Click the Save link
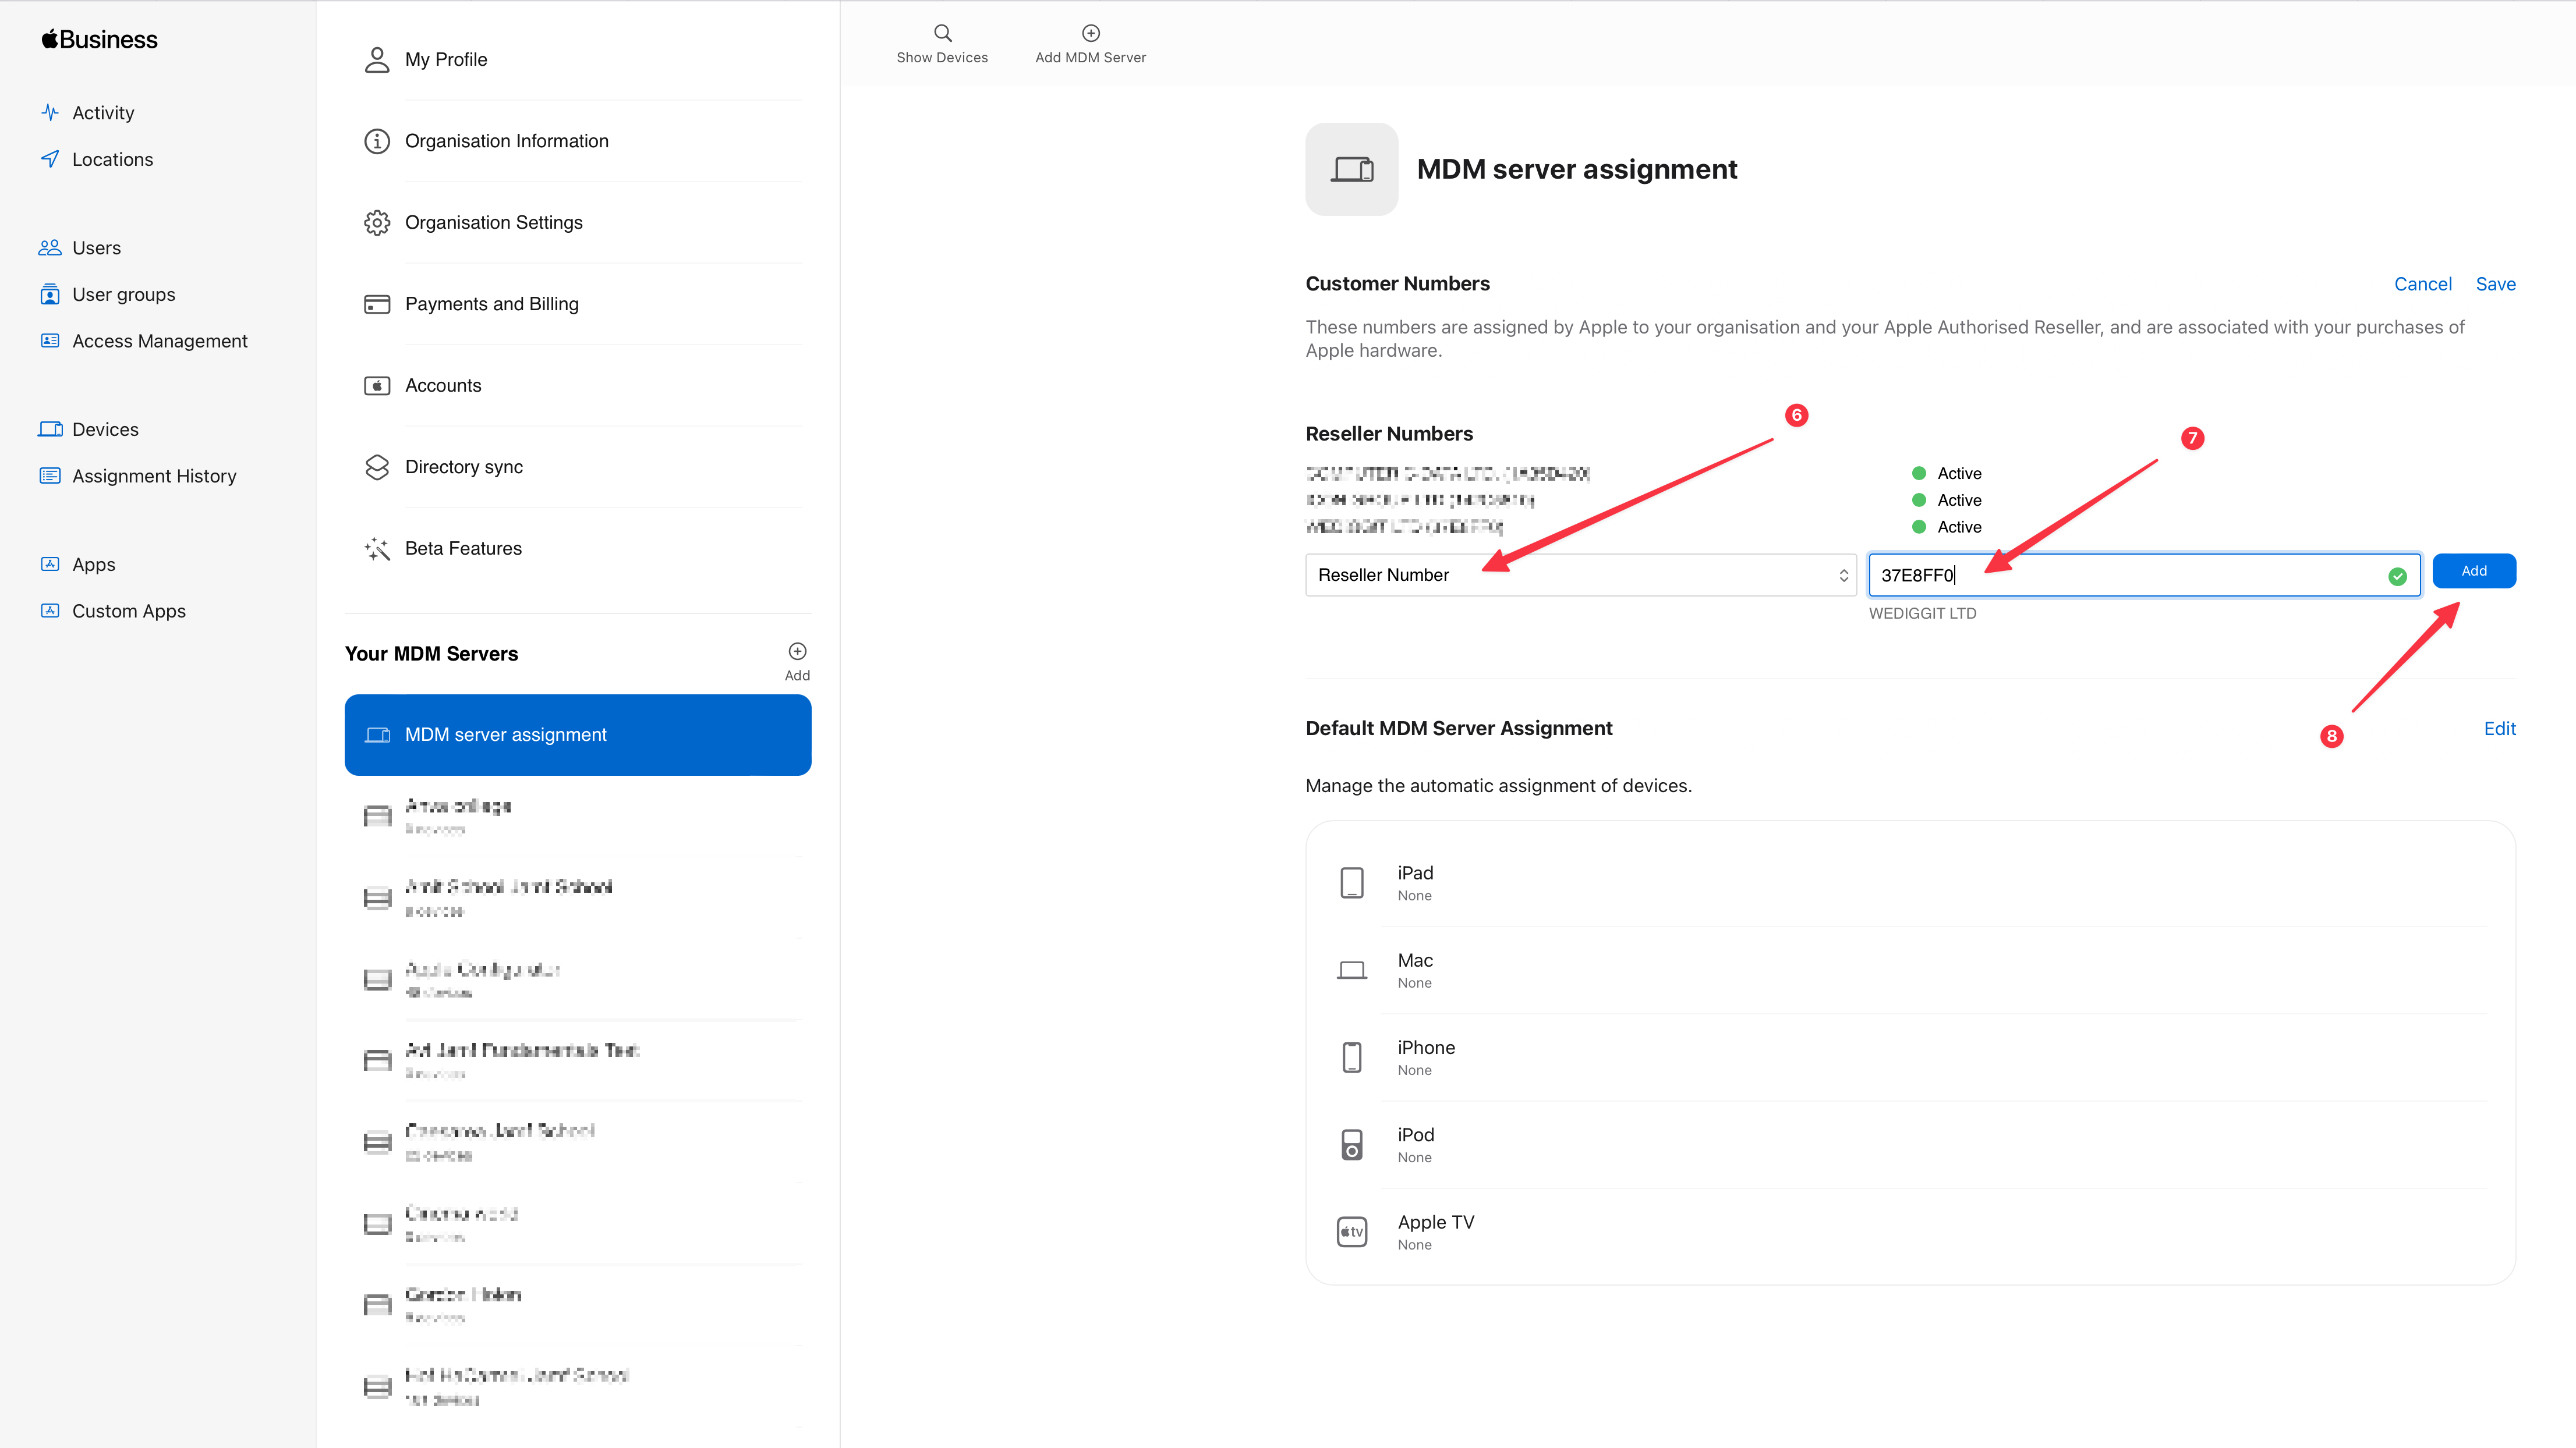This screenshot has height=1448, width=2576. tap(2495, 284)
